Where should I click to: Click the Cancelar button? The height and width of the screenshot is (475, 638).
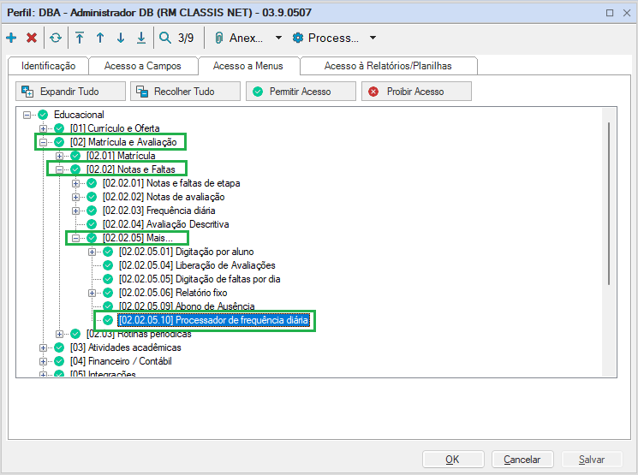coord(522,460)
